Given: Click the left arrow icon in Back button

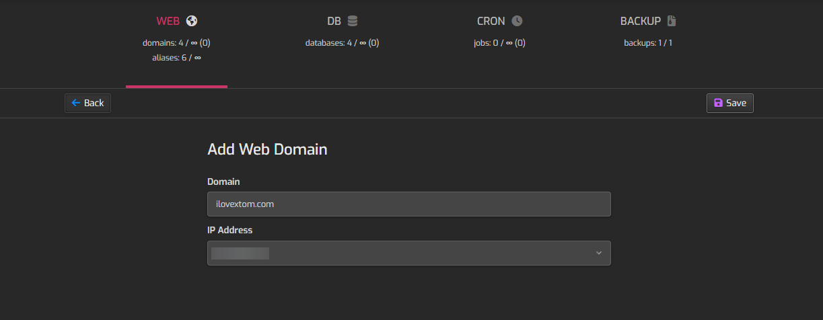Looking at the screenshot, I should (x=76, y=103).
